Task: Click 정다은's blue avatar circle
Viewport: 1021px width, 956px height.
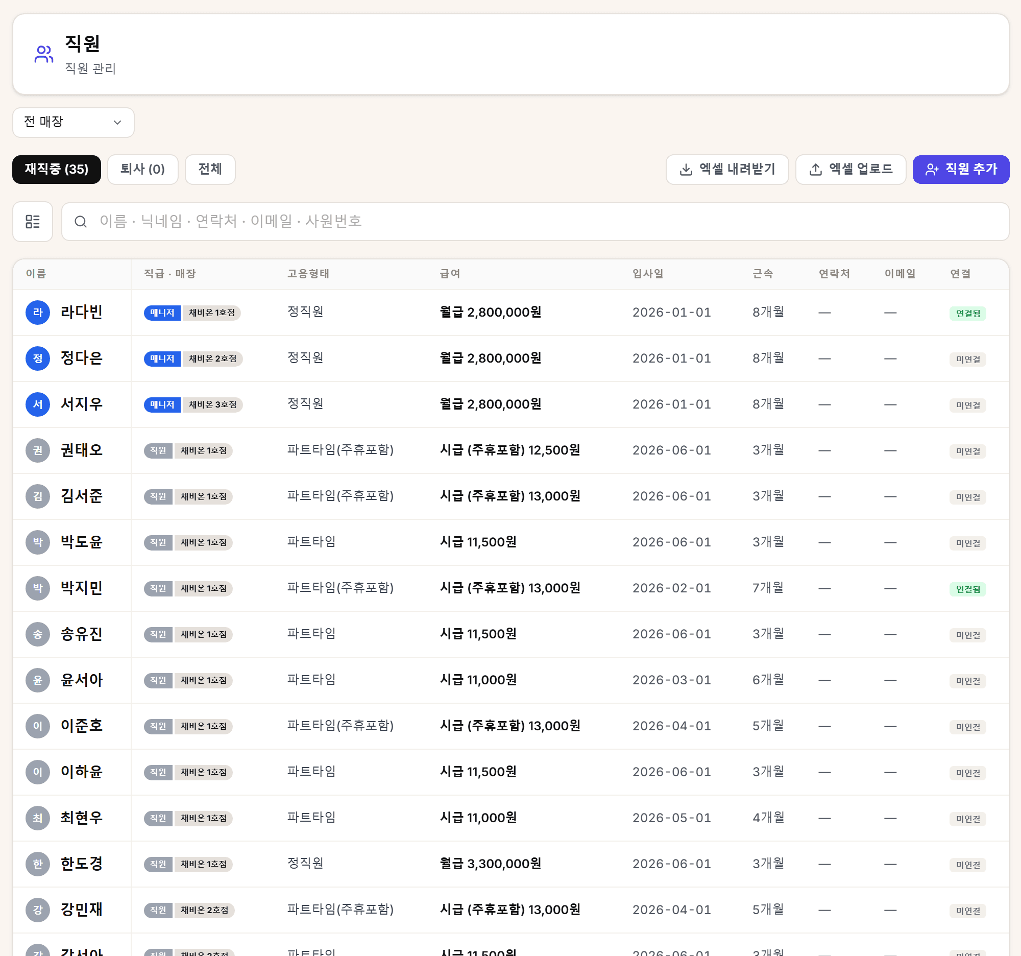Action: [x=37, y=358]
